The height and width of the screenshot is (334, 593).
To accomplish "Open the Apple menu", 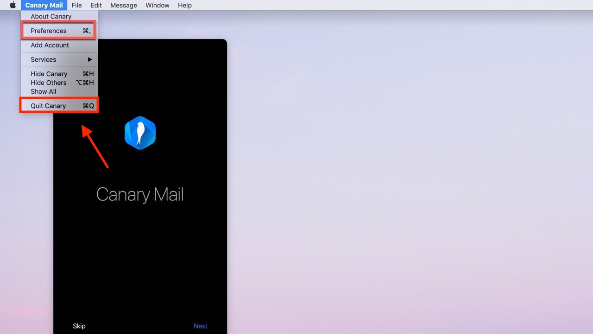I will pos(13,5).
